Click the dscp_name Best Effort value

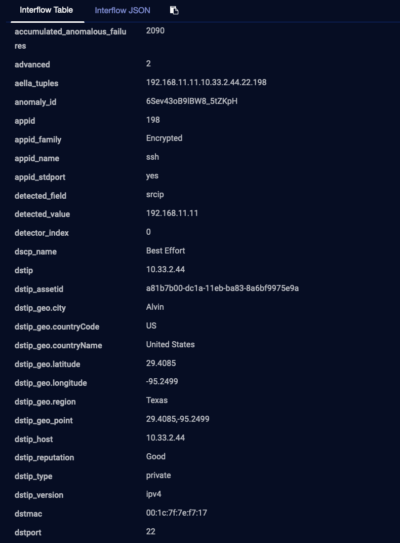click(166, 251)
